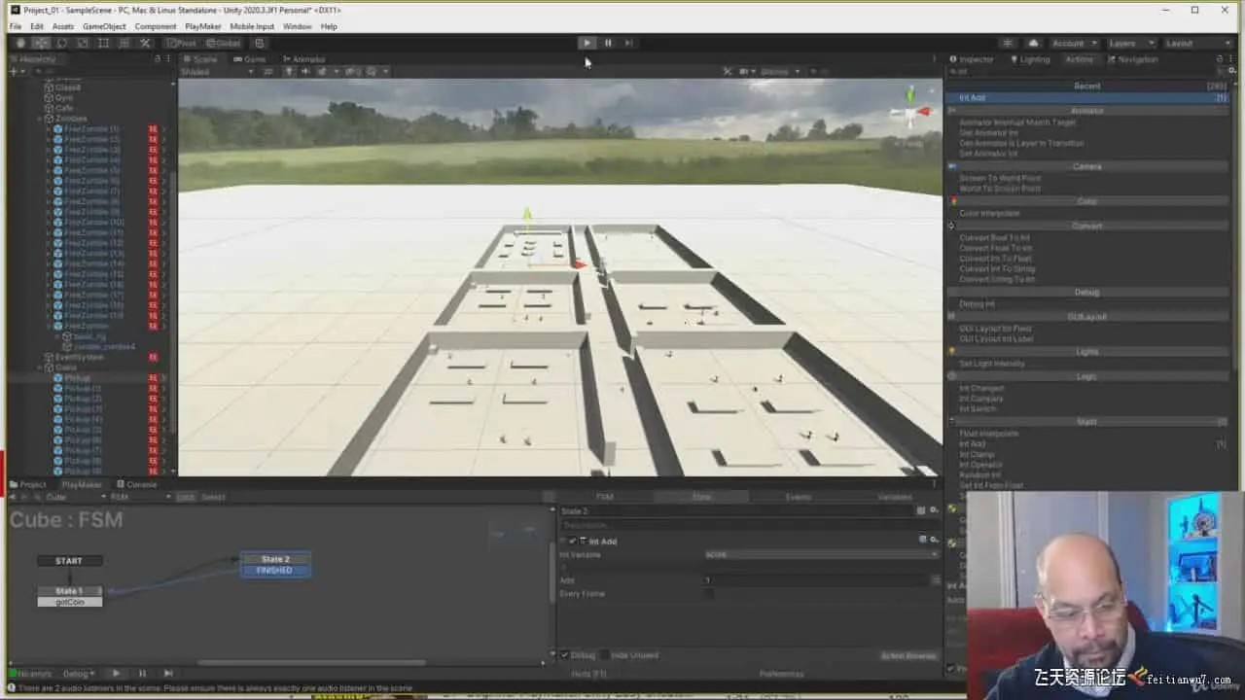The width and height of the screenshot is (1245, 700).
Task: Open the Int Variable score dropdown
Action: (820, 554)
